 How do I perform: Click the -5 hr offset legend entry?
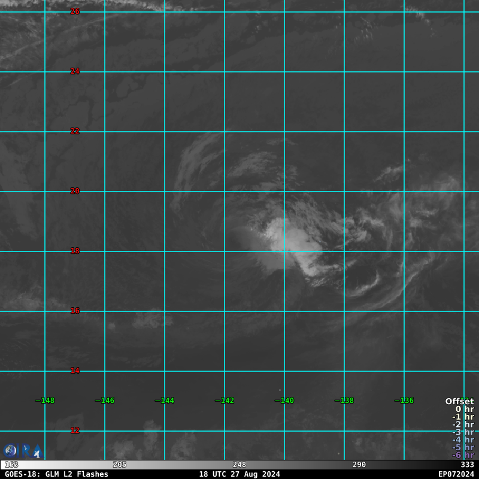click(x=463, y=447)
